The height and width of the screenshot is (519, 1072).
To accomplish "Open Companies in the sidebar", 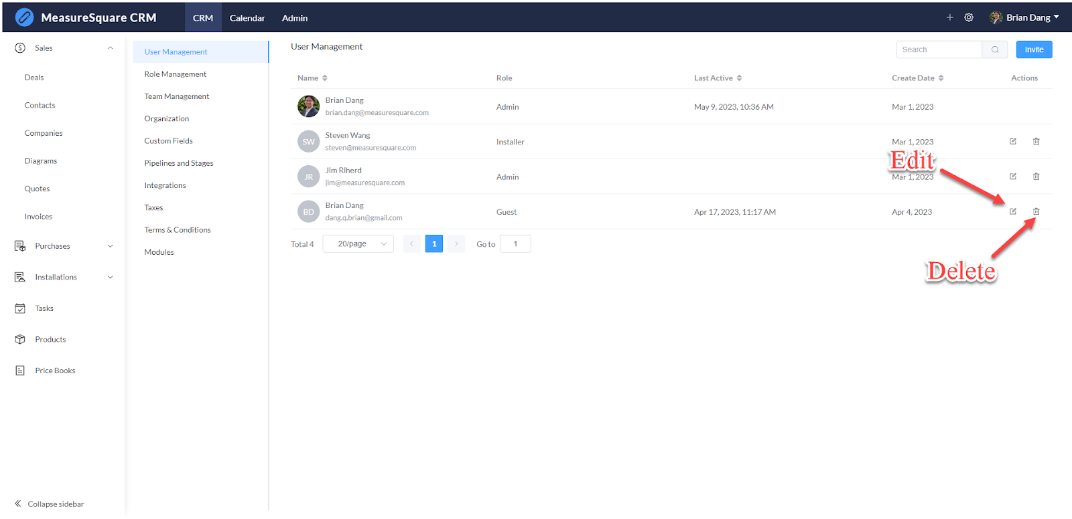I will click(x=44, y=133).
